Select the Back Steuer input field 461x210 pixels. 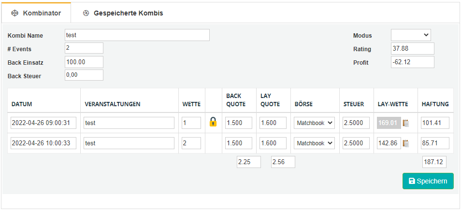click(x=84, y=75)
